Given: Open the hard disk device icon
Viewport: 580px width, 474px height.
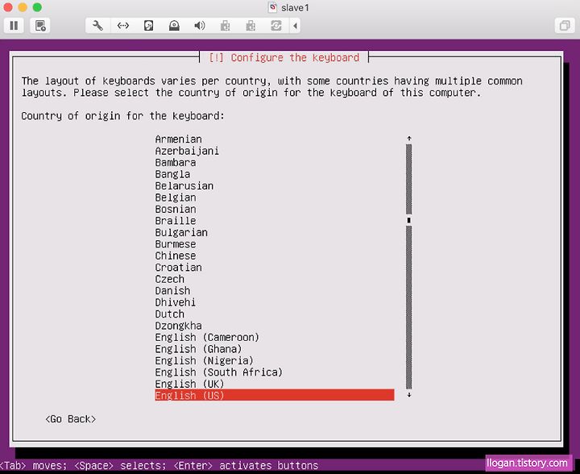Looking at the screenshot, I should (x=148, y=26).
